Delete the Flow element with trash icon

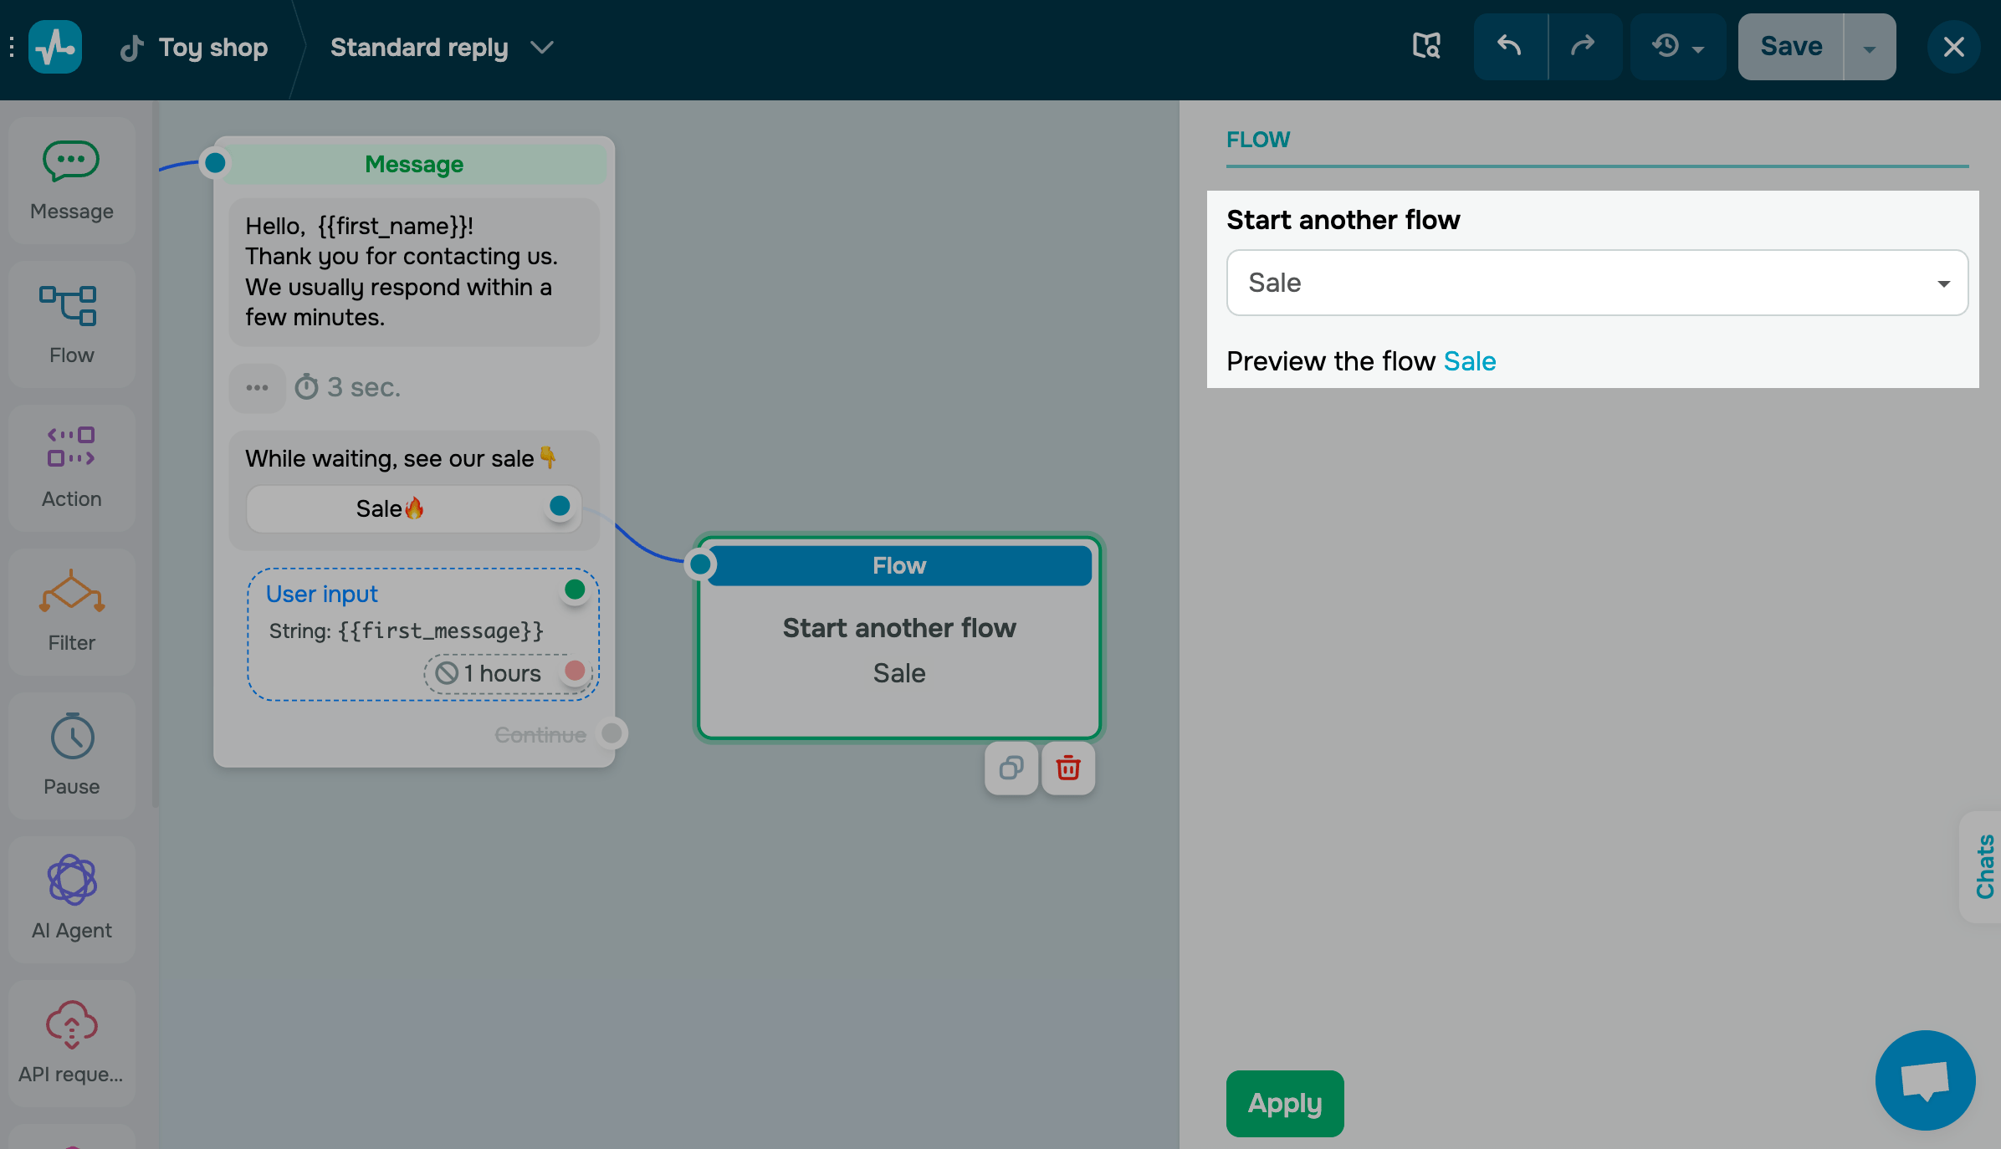pos(1068,768)
